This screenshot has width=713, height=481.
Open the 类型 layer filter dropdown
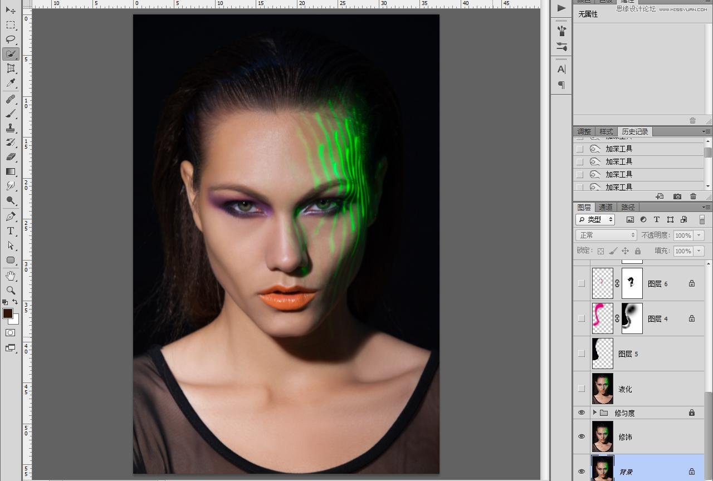(595, 219)
